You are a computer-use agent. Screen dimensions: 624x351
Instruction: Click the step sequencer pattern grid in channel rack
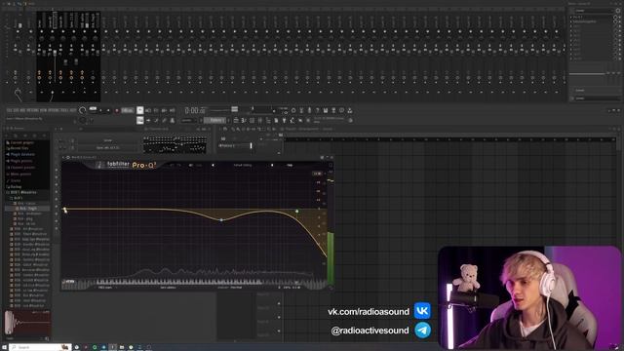(175, 144)
